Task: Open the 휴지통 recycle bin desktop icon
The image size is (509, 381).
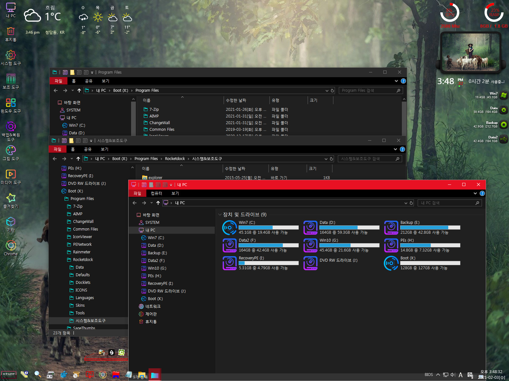Action: click(10, 34)
